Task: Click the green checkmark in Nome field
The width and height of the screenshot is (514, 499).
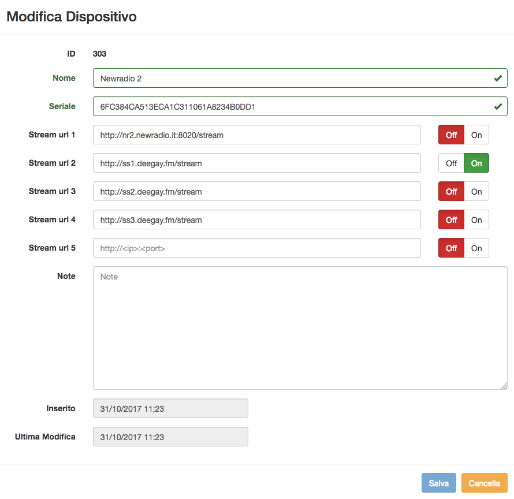Action: (x=498, y=79)
